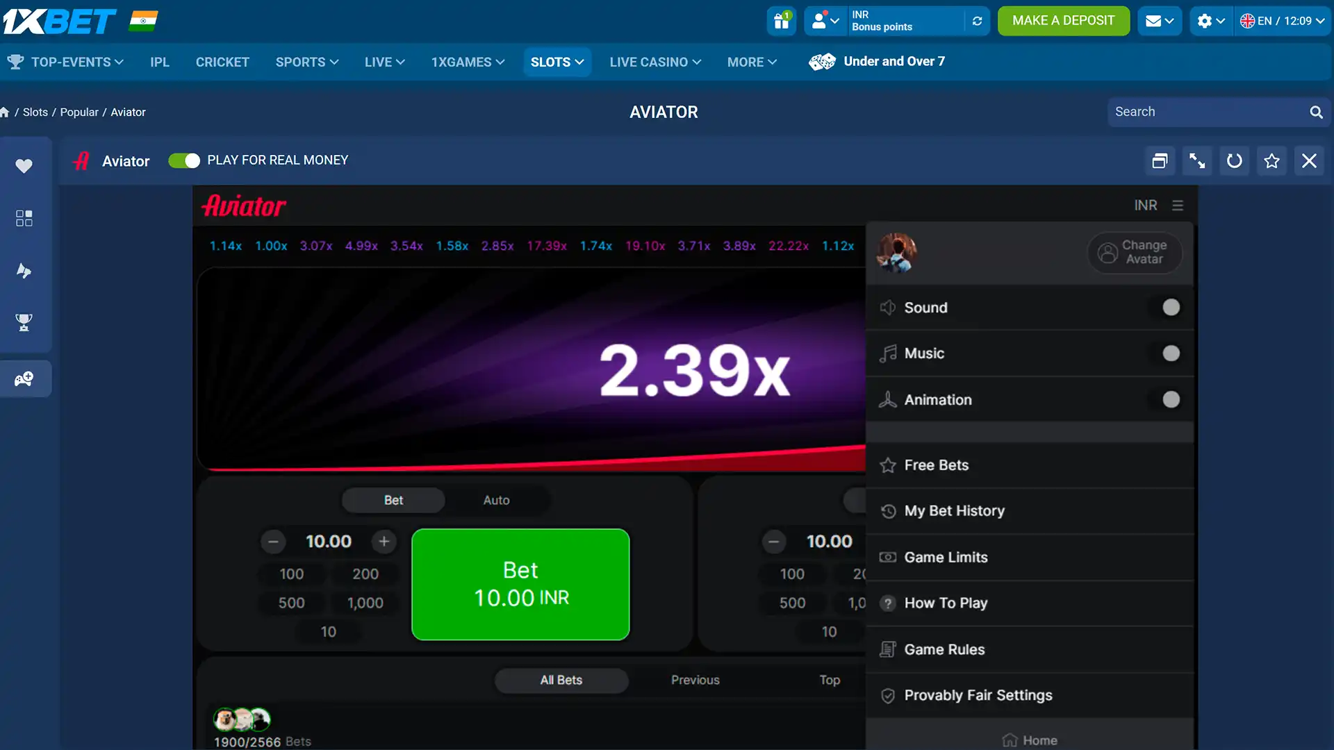The image size is (1334, 750).
Task: Open the tournaments trophy icon in the sidebar
Action: [x=24, y=323]
